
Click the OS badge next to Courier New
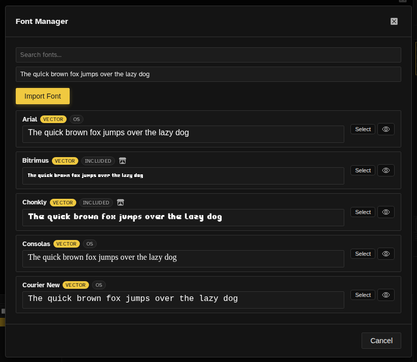[x=99, y=285]
